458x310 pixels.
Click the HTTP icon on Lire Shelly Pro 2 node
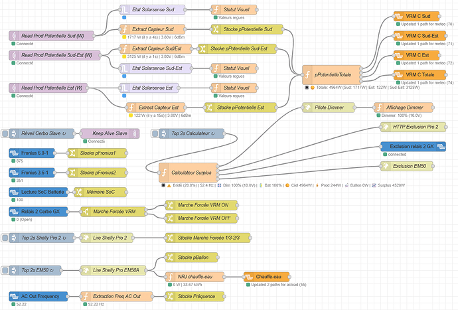coord(86,238)
